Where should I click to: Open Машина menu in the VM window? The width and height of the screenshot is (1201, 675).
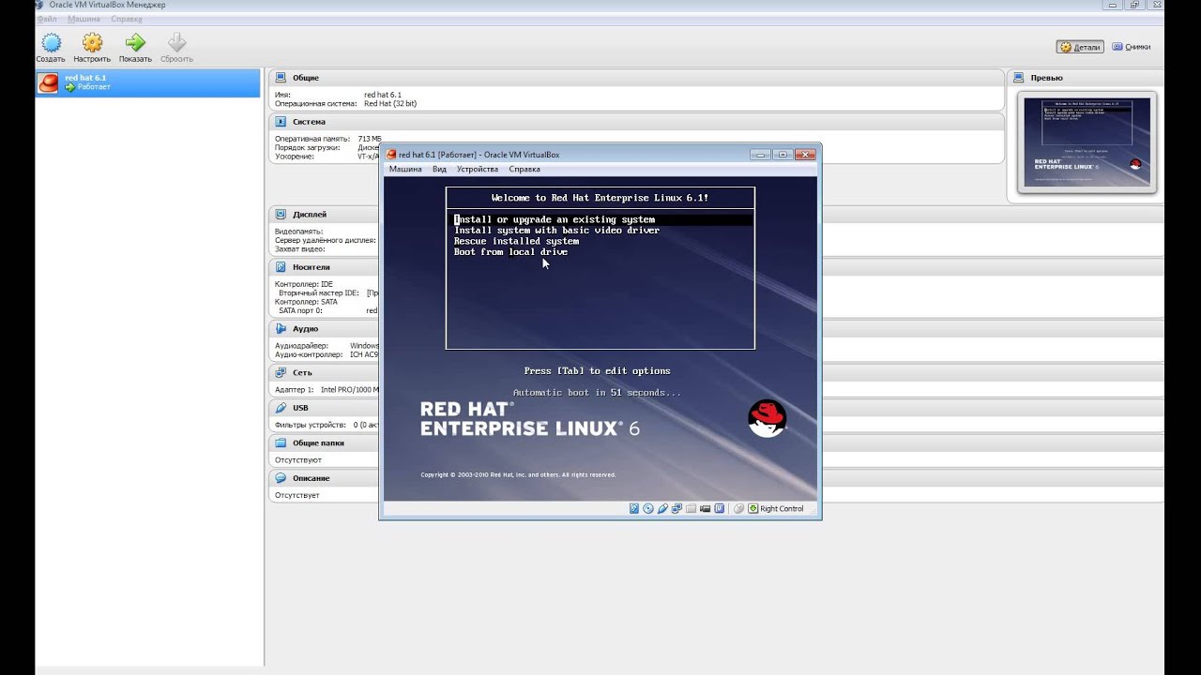click(405, 170)
